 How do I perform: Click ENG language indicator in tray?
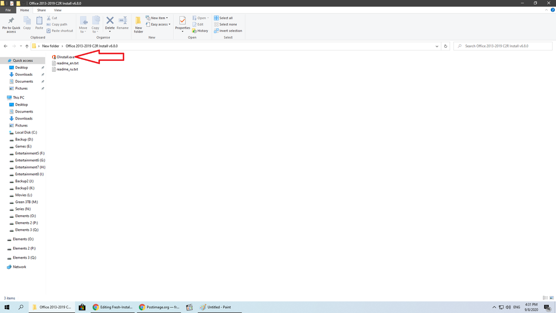point(517,307)
